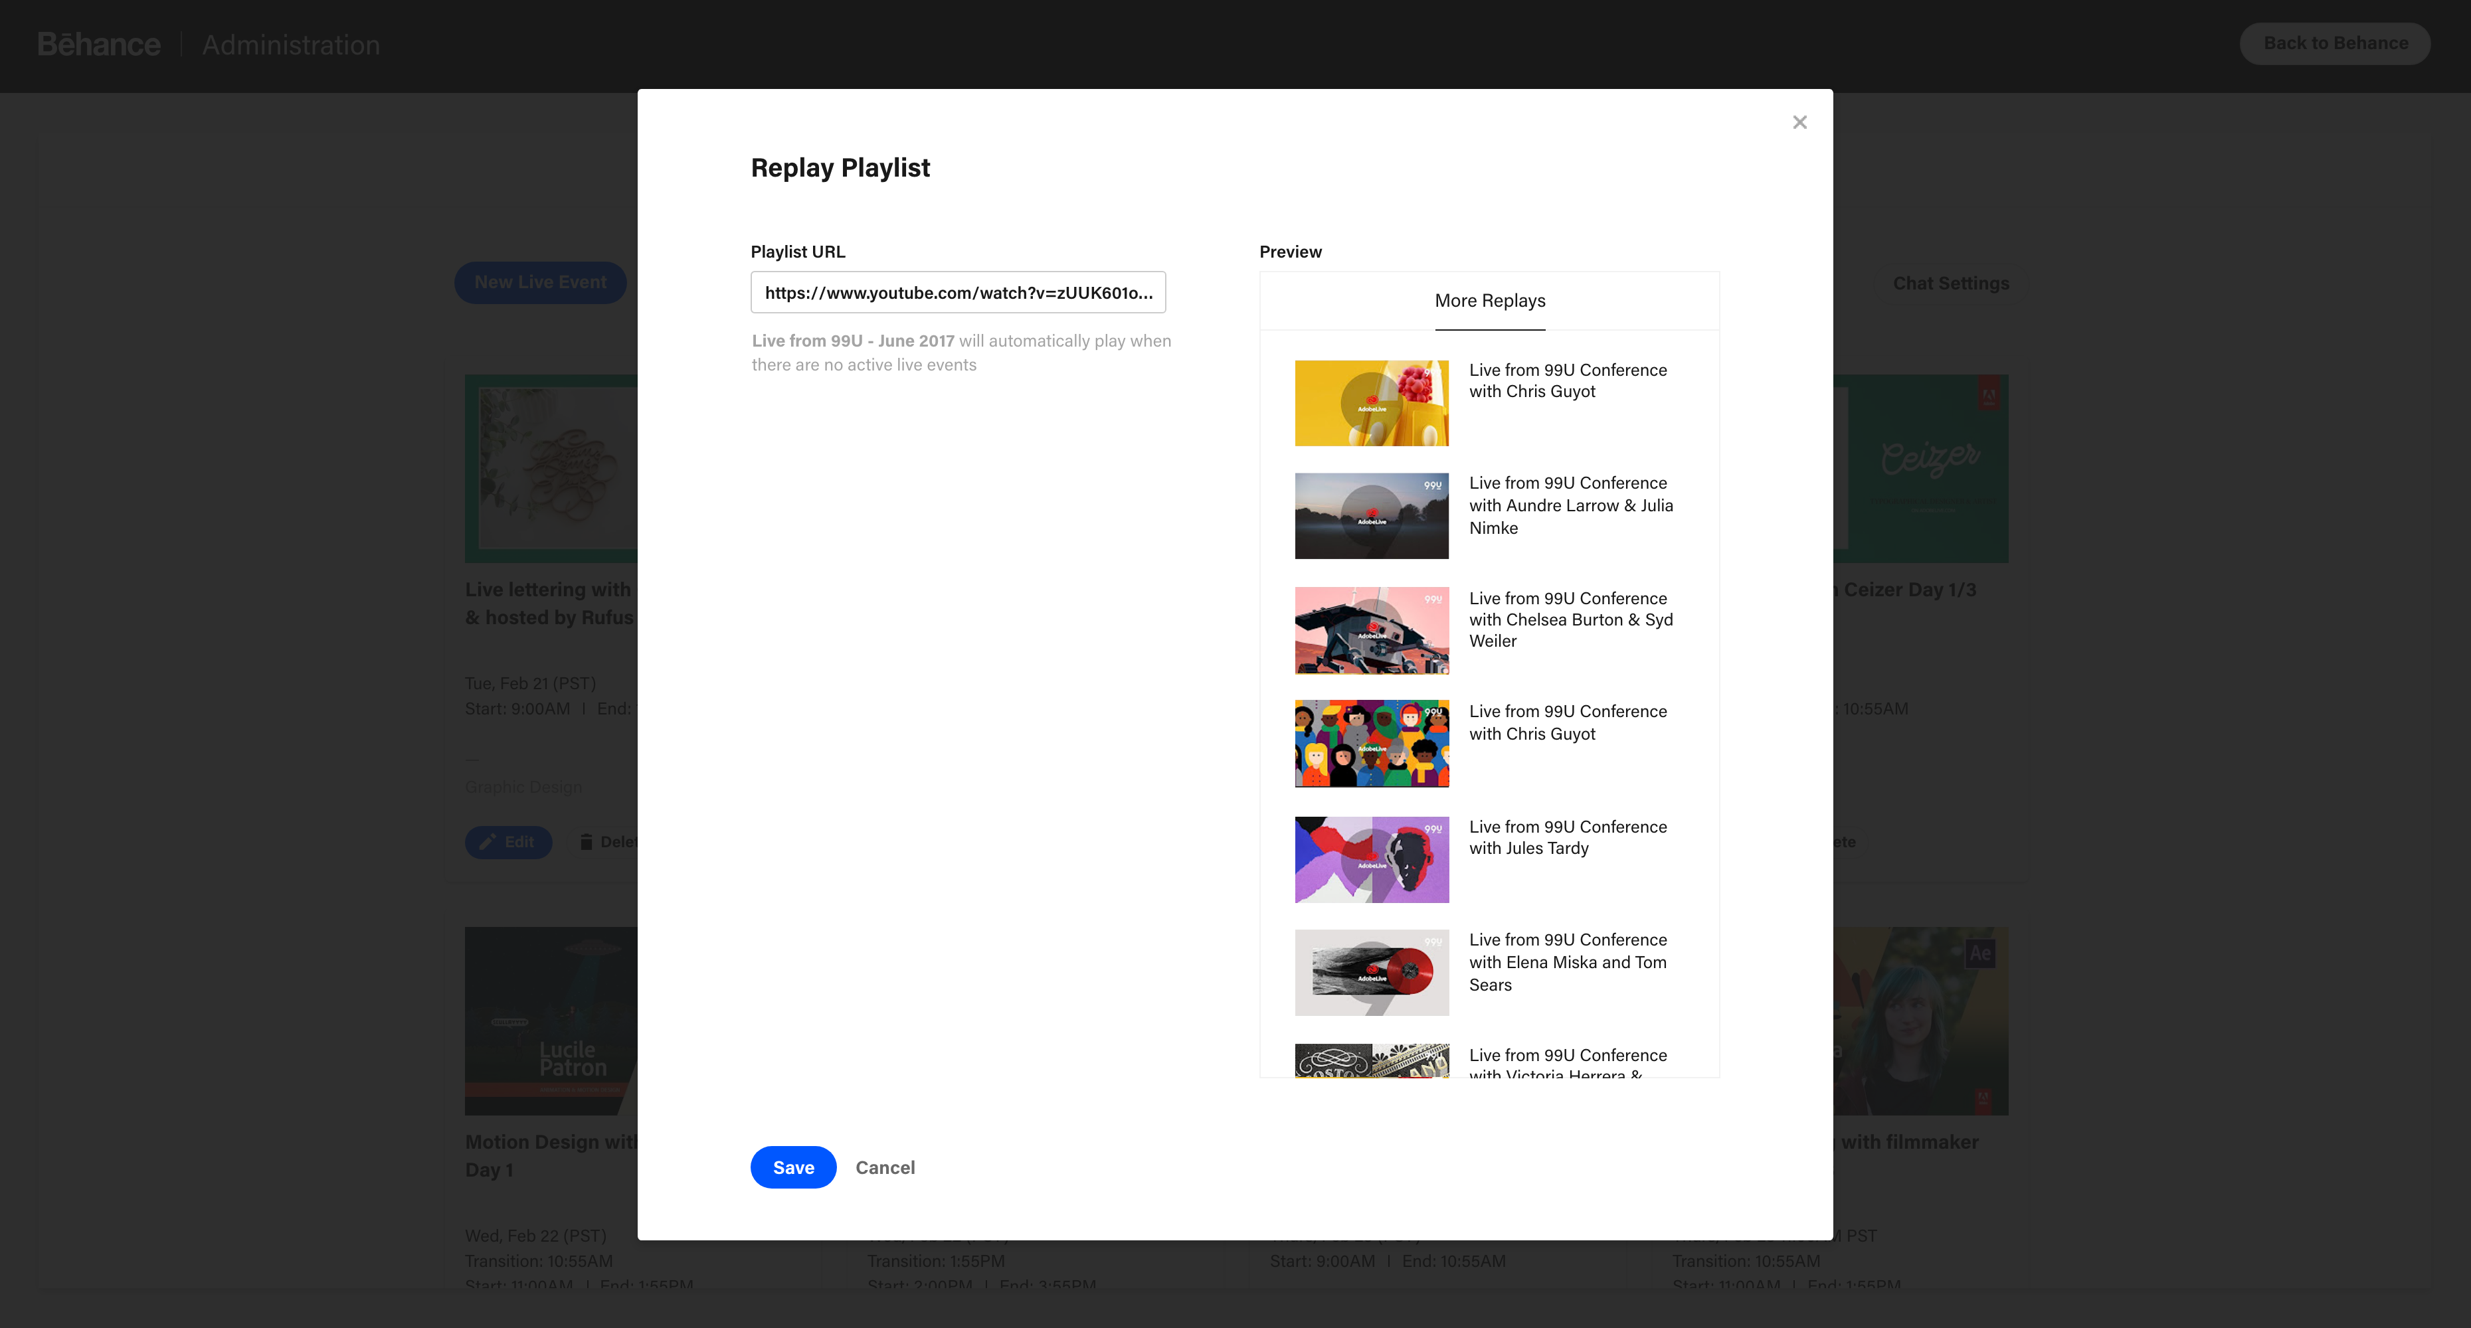
Task: Select the More Replays tab
Action: pos(1490,301)
